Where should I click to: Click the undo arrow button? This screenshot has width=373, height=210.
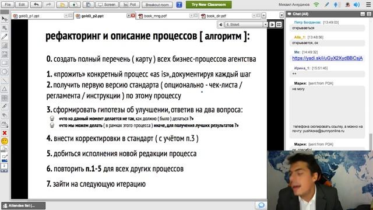point(36,5)
